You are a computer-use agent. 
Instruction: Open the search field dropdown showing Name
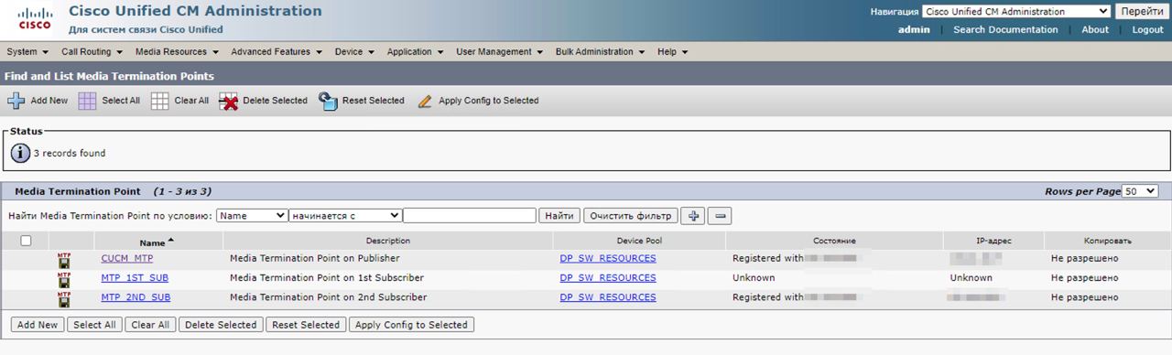coord(252,215)
